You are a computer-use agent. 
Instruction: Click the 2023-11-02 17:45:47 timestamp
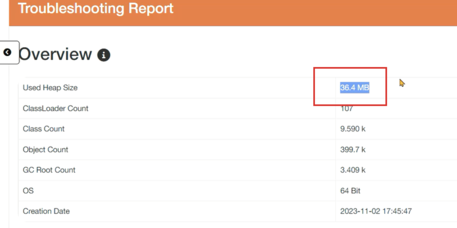tap(376, 211)
